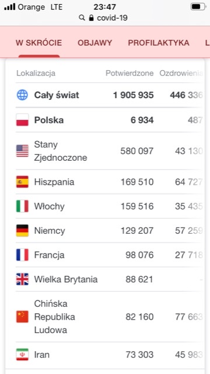Open the Stany Zjednoczone row
210x374 pixels.
pos(110,151)
